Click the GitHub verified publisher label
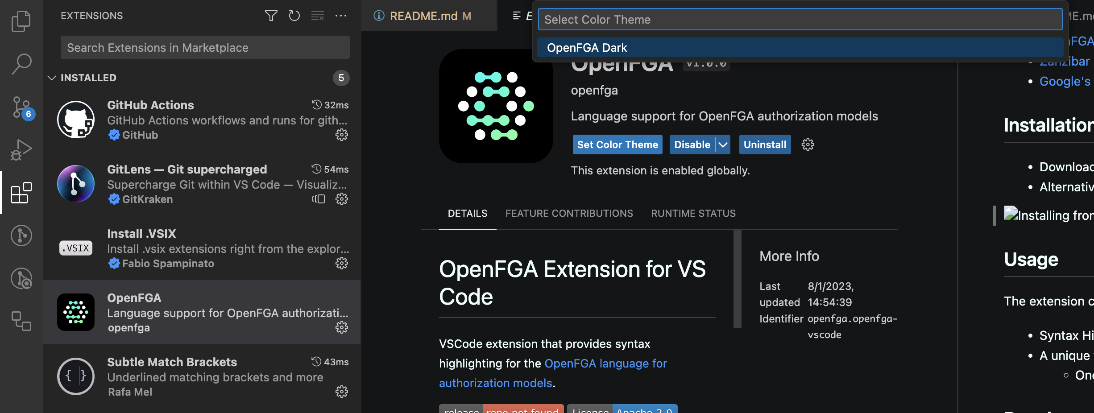The height and width of the screenshot is (413, 1094). (x=133, y=135)
